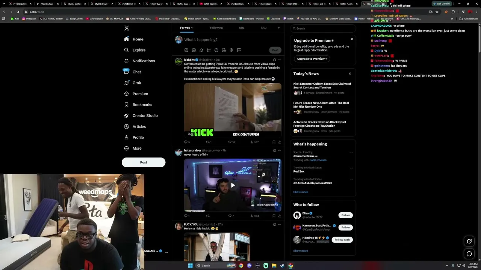Open emoji picker in composer
This screenshot has height=270, width=481.
(216, 50)
